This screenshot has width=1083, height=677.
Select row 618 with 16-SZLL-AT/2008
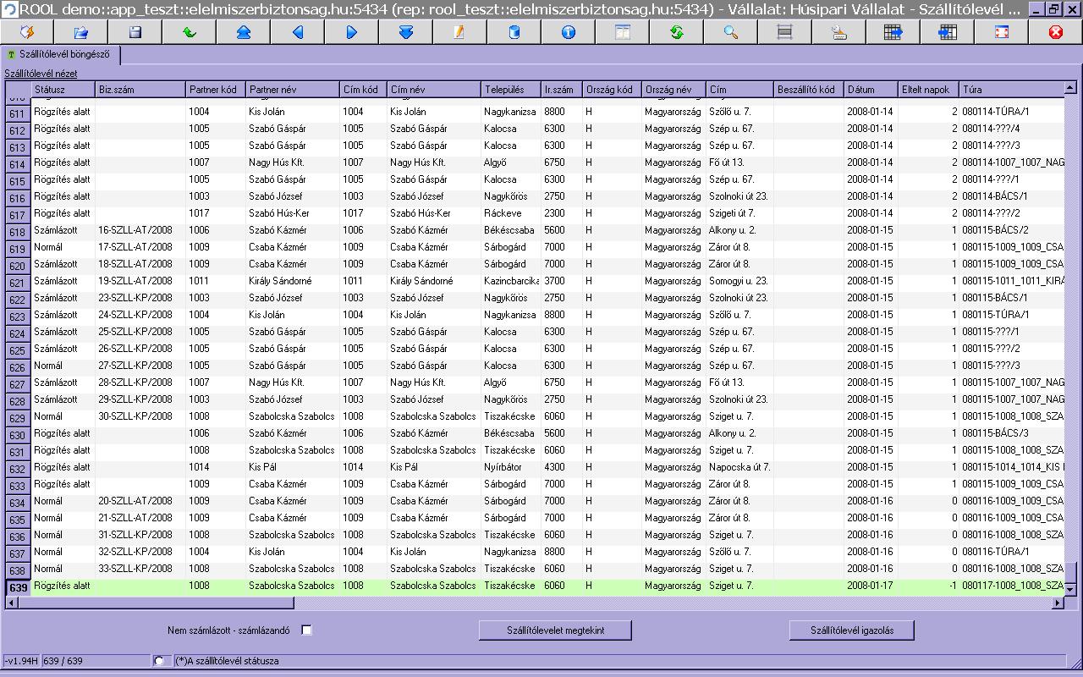tap(541, 230)
